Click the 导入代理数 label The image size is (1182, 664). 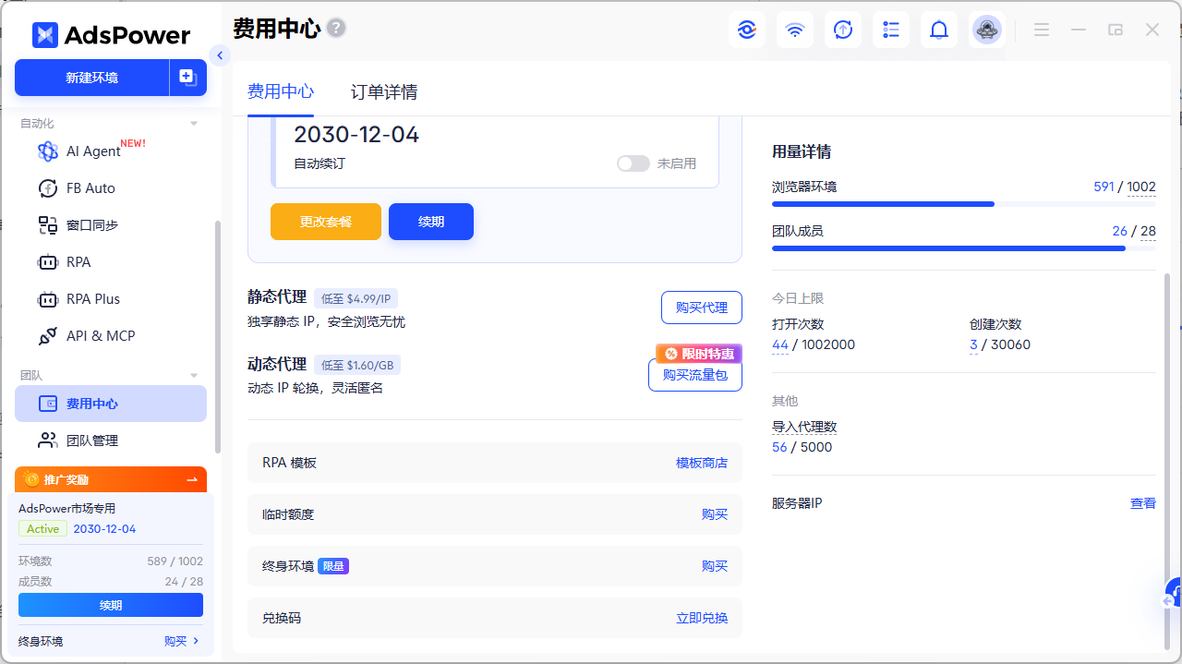804,427
